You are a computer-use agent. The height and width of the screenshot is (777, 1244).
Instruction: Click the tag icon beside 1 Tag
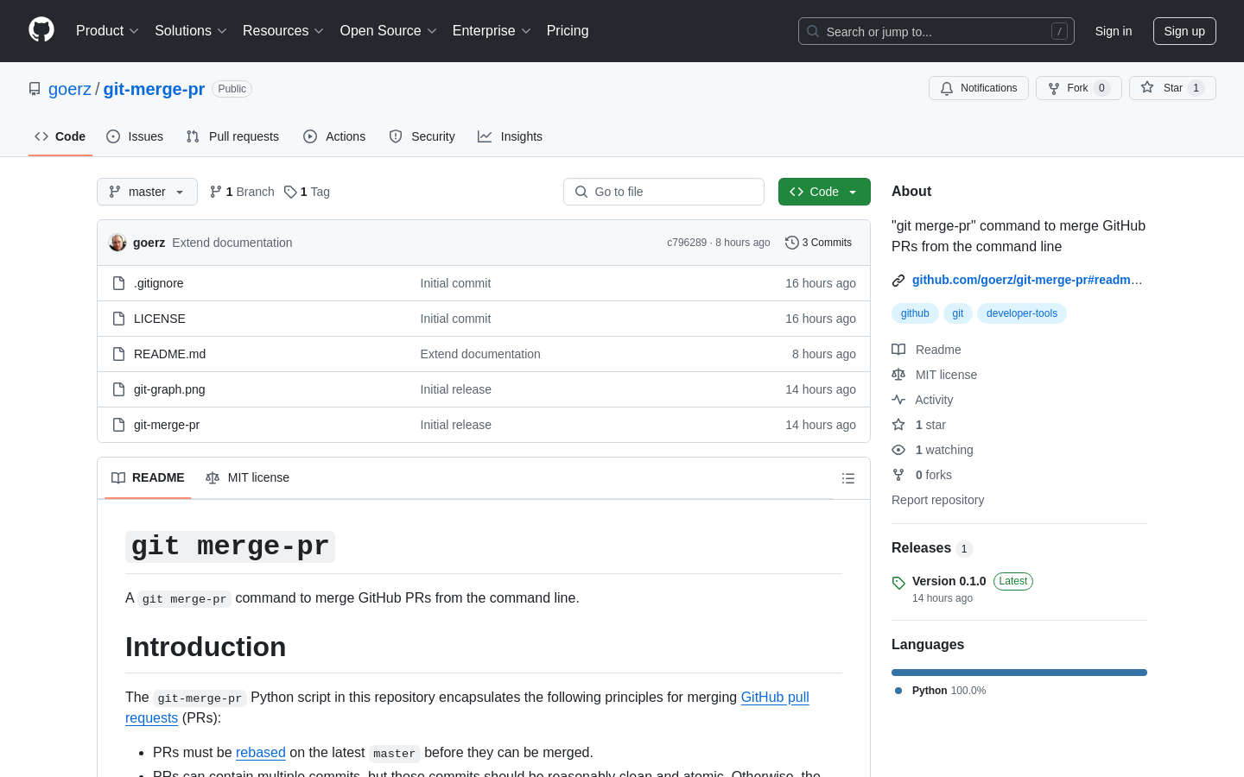point(290,192)
